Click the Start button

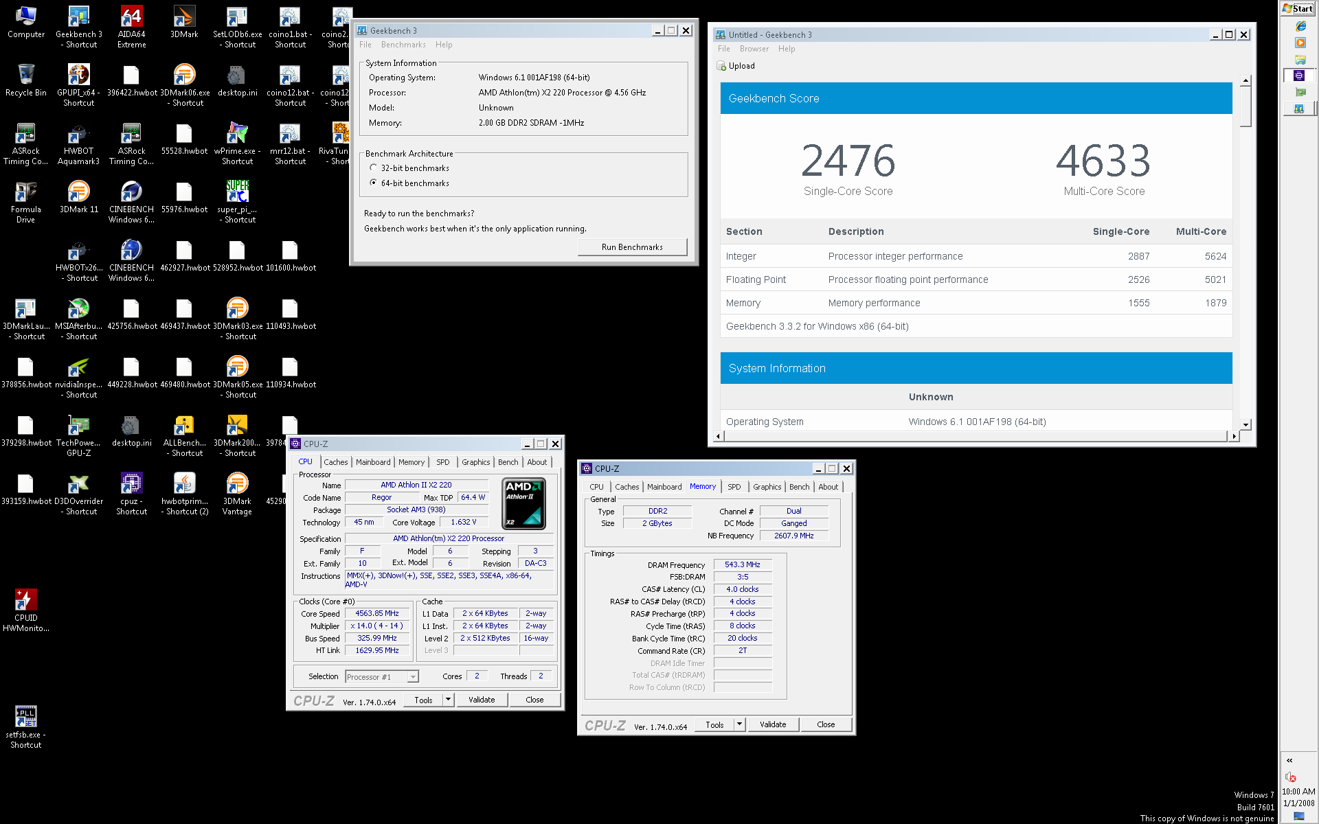point(1298,8)
